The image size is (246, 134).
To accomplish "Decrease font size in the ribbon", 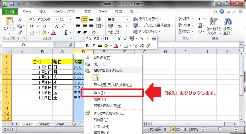I will 63,26.
